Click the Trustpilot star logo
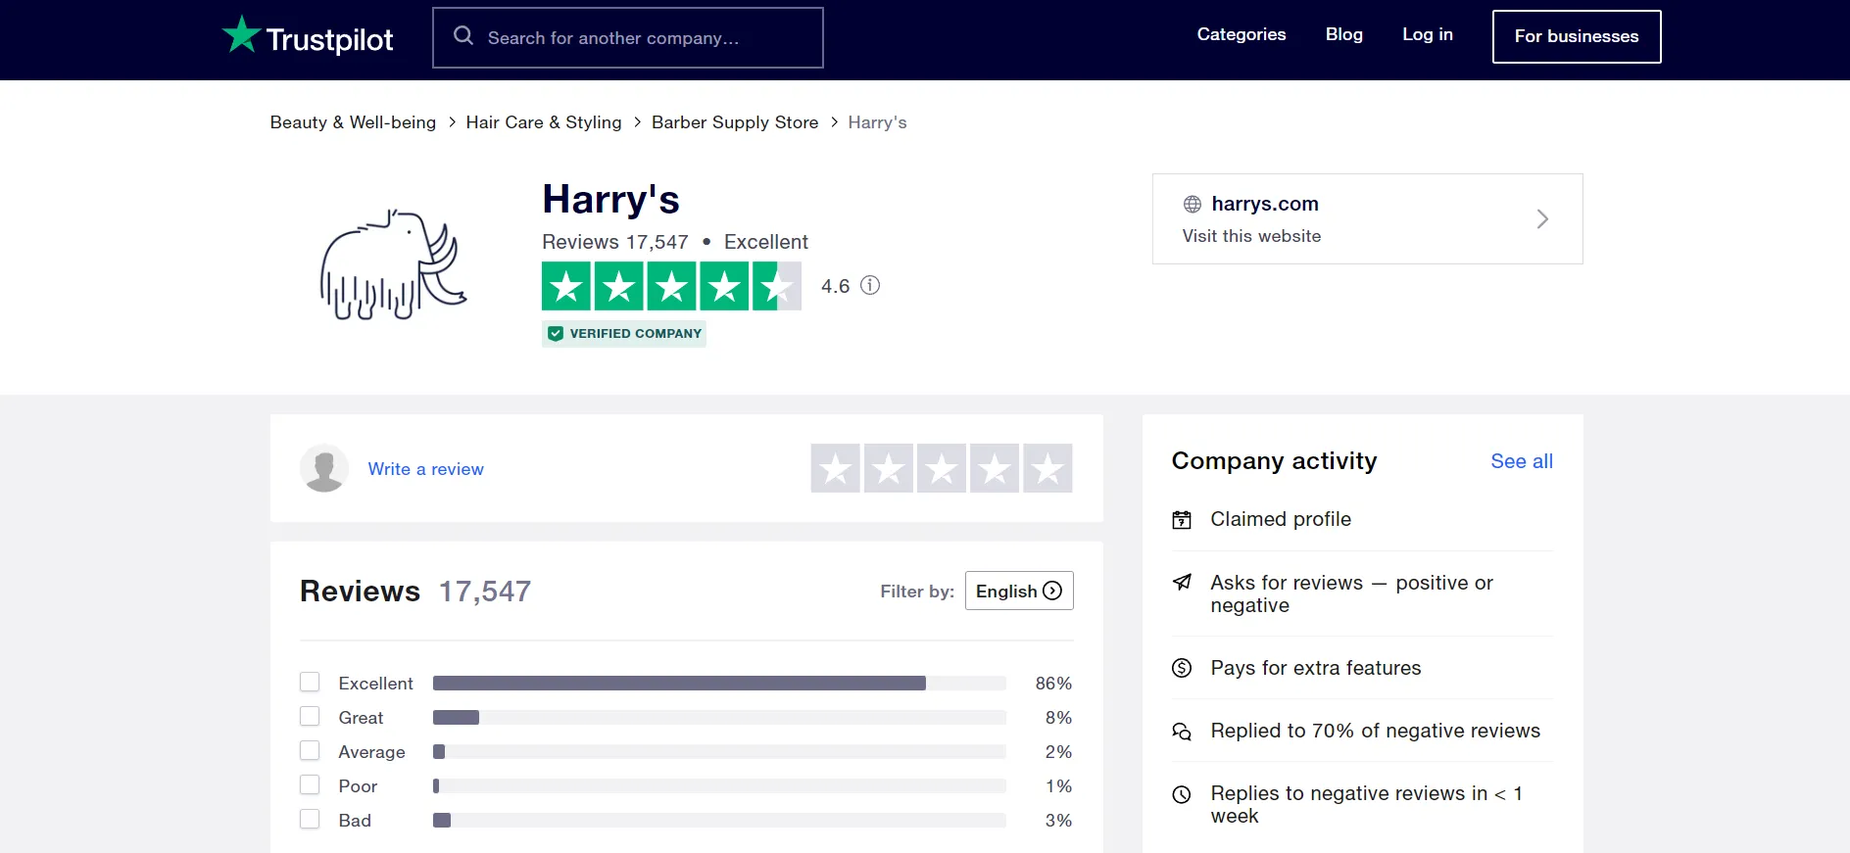Viewport: 1850px width, 853px height. [x=241, y=34]
